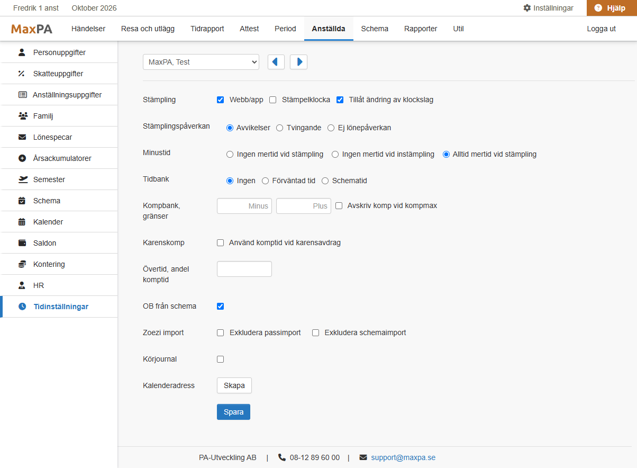This screenshot has width=637, height=468.
Task: Click the support@maxpa.se email link
Action: point(403,457)
